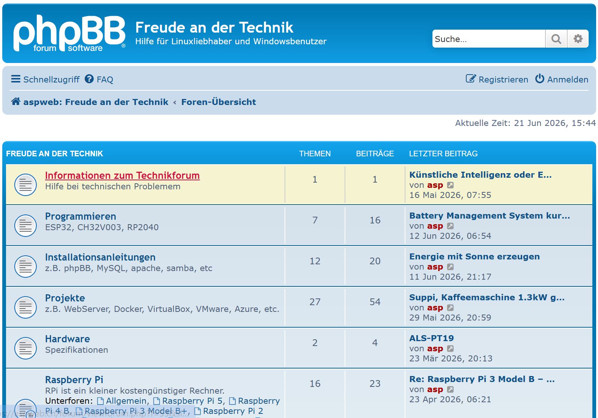Open Informationen zum Technikforum forum
The height and width of the screenshot is (418, 598).
(x=122, y=175)
